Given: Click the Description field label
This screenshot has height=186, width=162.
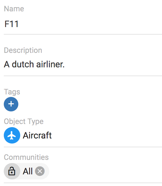Looking at the screenshot, I should 23,50.
